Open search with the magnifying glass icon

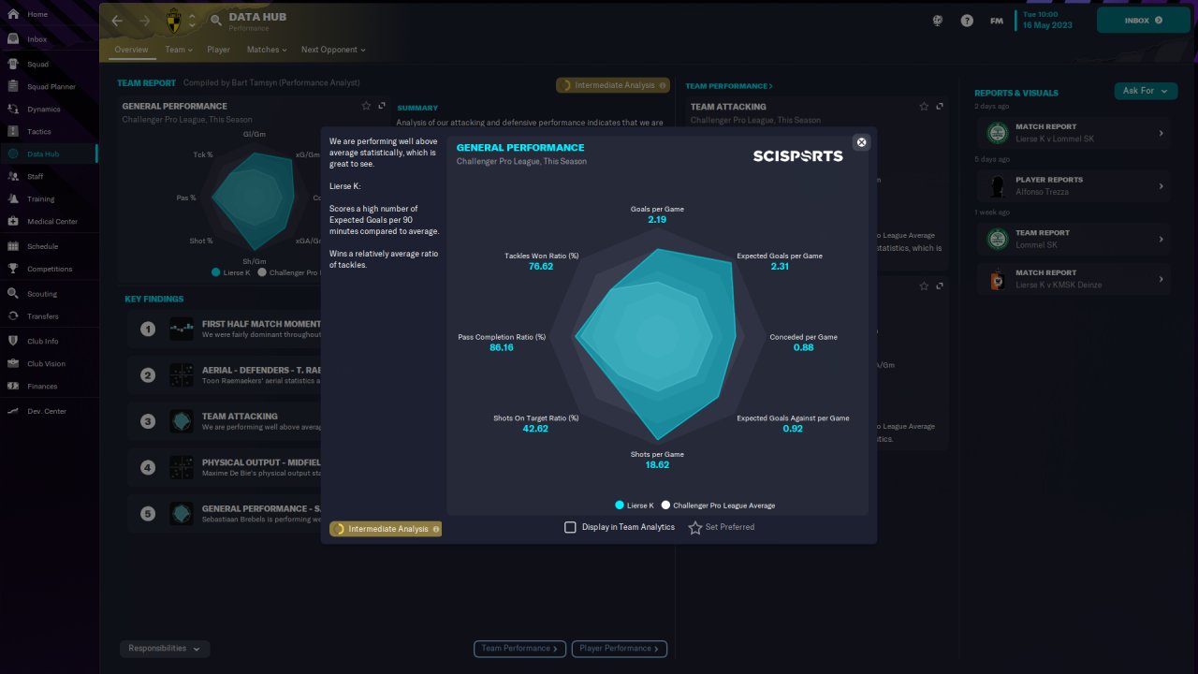tap(216, 21)
